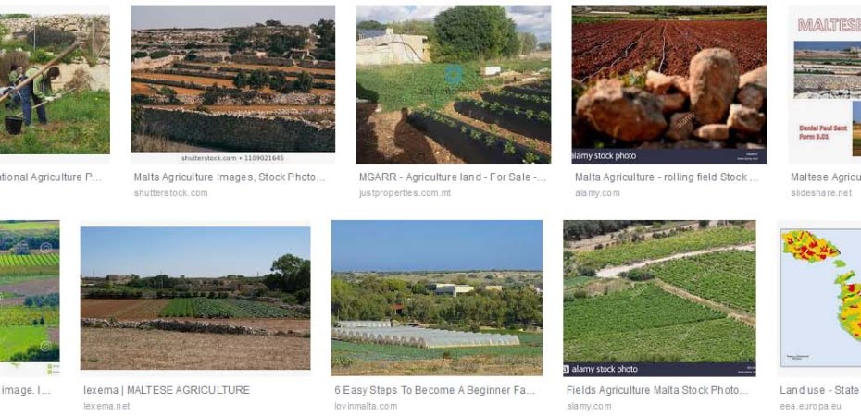Visit the justproperties.com.mt source link

point(405,193)
